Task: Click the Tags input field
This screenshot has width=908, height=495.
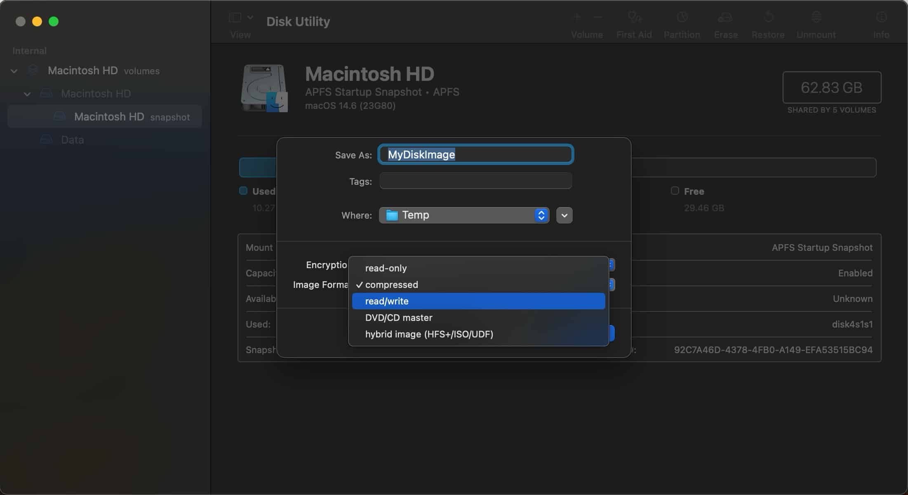Action: click(476, 181)
